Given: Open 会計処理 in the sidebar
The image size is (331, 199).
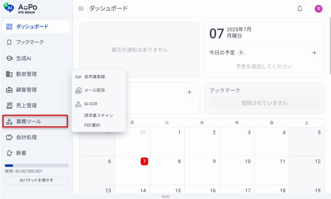Looking at the screenshot, I should (36, 137).
